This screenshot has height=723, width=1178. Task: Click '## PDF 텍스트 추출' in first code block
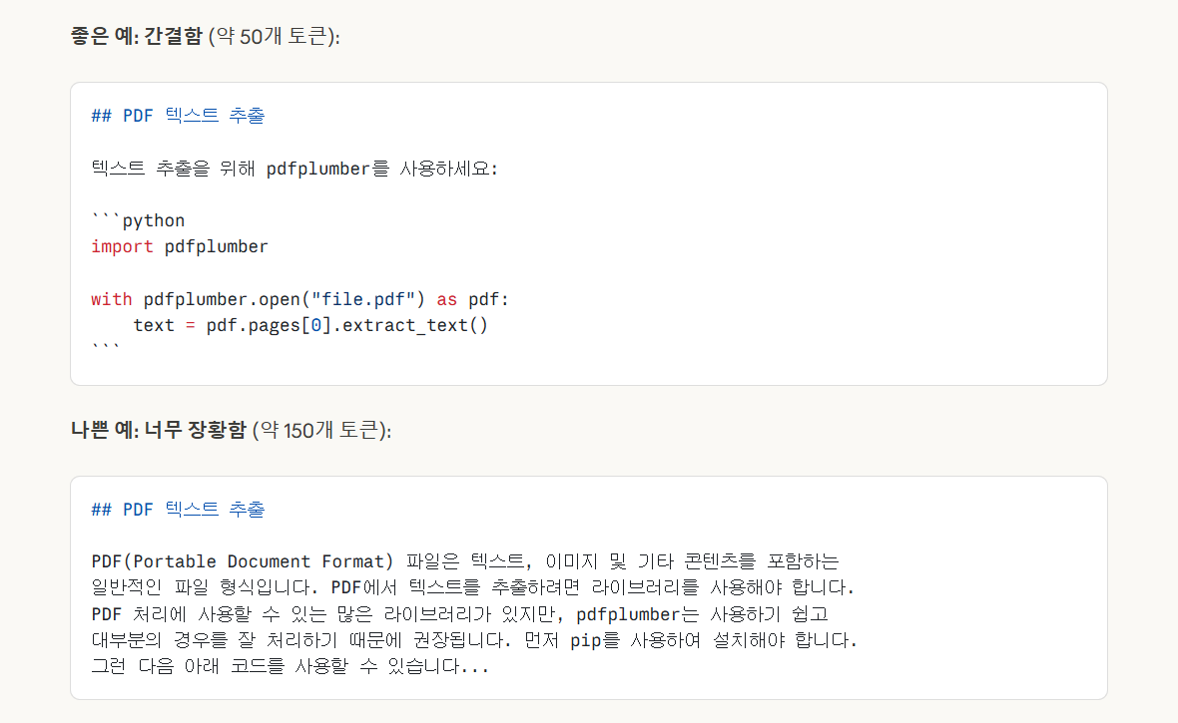coord(178,116)
